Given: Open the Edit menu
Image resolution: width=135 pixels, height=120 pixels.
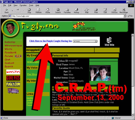Looking at the screenshot, I should pyautogui.click(x=10, y=5).
